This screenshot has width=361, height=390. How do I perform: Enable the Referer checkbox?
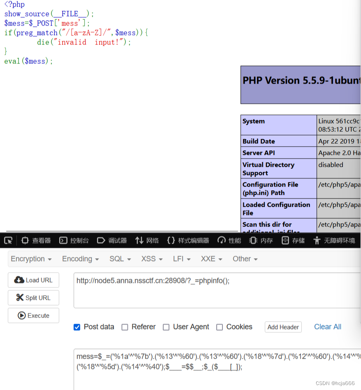pos(125,327)
